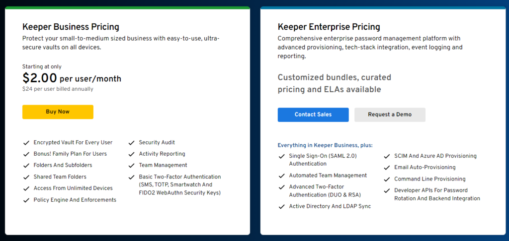This screenshot has height=241, width=509.
Task: Click the 'Basic Two-Factor Authentication' description
Action: (180, 184)
